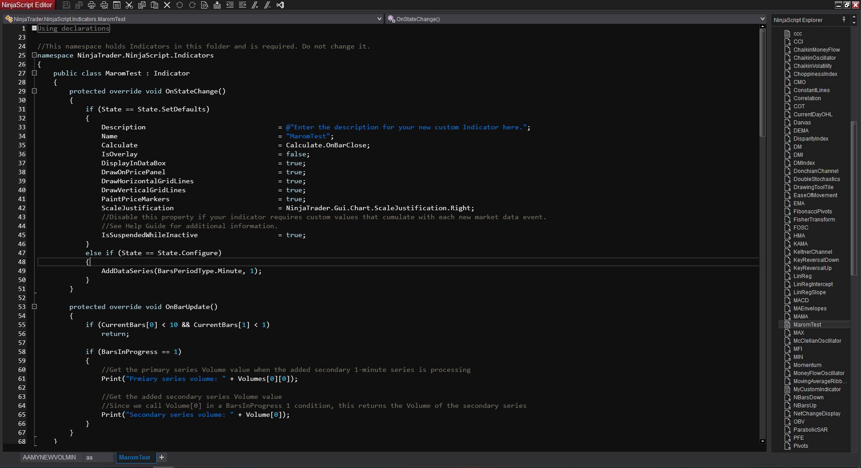Open the OnStateChange() member dropdown
861x468 pixels.
(x=762, y=19)
